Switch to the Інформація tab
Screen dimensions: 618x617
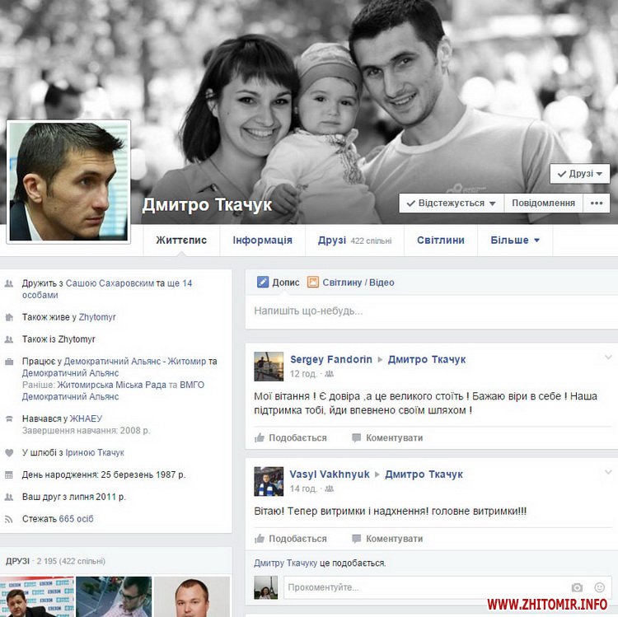click(262, 241)
